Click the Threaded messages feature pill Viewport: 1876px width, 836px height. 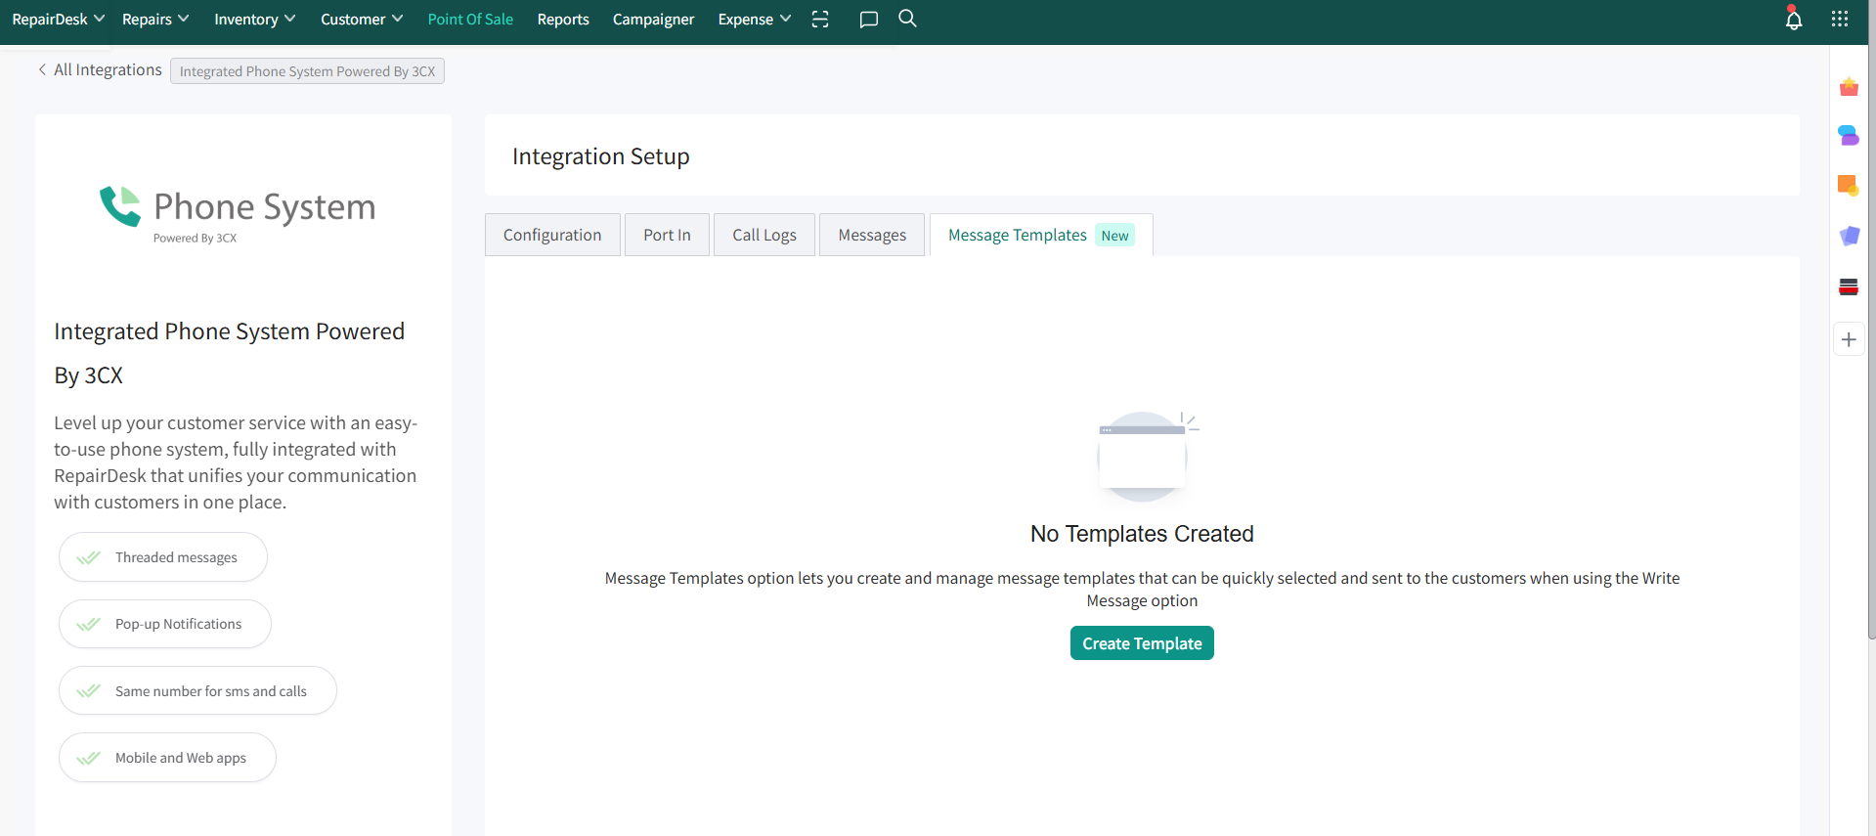pyautogui.click(x=163, y=557)
